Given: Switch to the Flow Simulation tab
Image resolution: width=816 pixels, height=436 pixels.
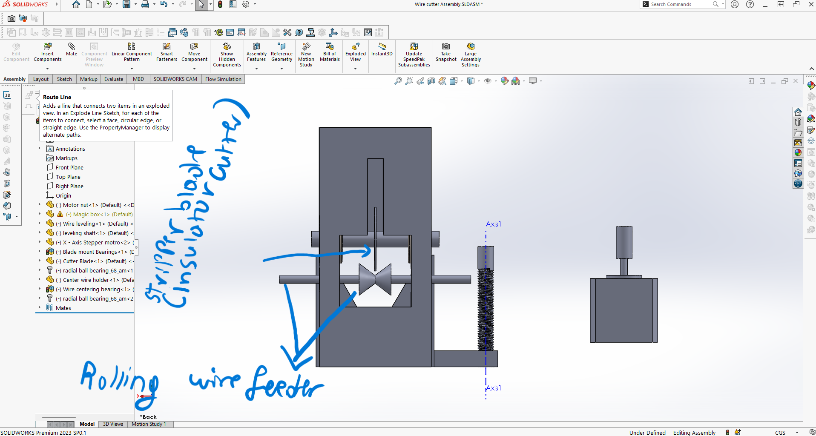Looking at the screenshot, I should click(x=223, y=79).
